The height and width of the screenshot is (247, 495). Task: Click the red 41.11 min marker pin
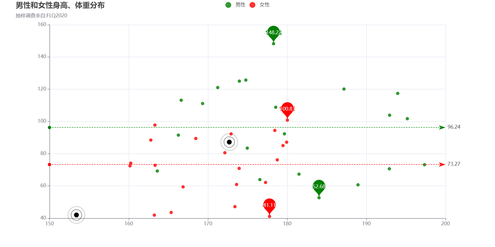pyautogui.click(x=269, y=206)
